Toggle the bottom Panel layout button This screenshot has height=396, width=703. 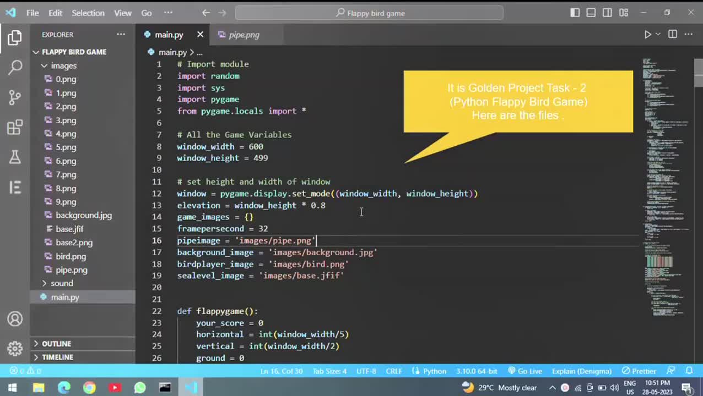pyautogui.click(x=591, y=13)
